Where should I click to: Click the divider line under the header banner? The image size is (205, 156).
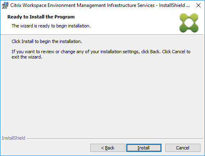(x=102, y=35)
